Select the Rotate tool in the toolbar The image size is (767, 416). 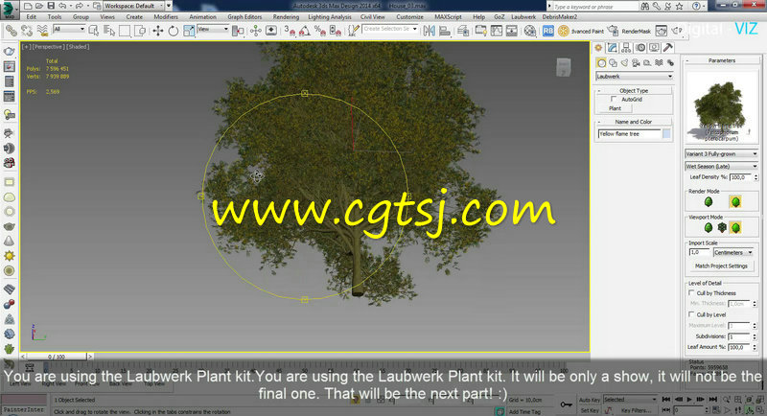(x=174, y=31)
